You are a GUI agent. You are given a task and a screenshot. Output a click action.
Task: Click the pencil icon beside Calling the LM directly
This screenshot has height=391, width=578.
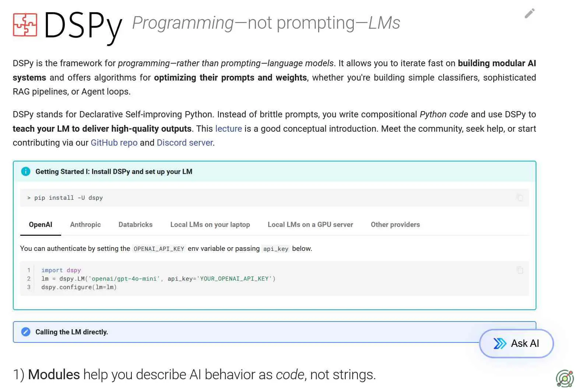pos(26,332)
